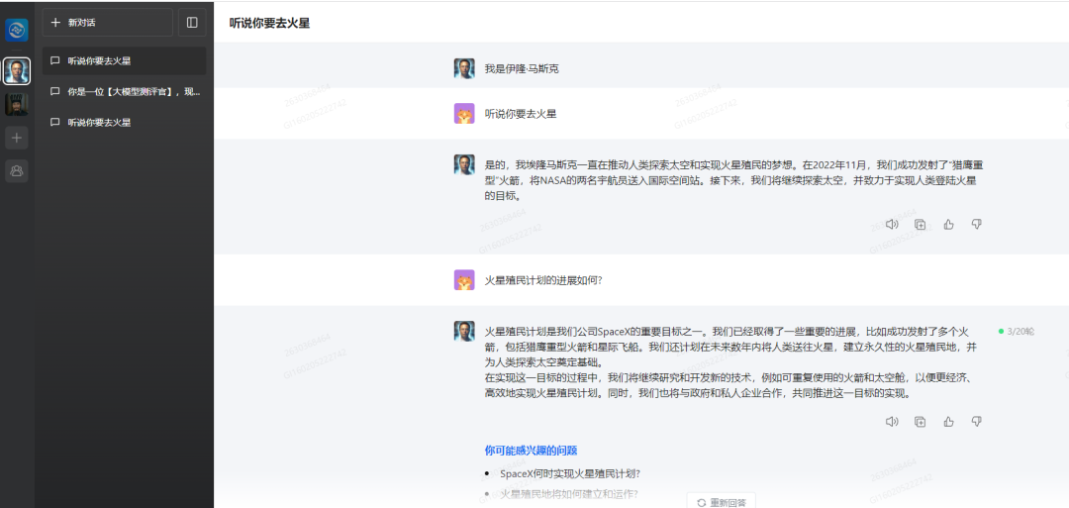Like the SpaceX plan reply
Viewport: 1069px width, 508px height.
click(948, 422)
